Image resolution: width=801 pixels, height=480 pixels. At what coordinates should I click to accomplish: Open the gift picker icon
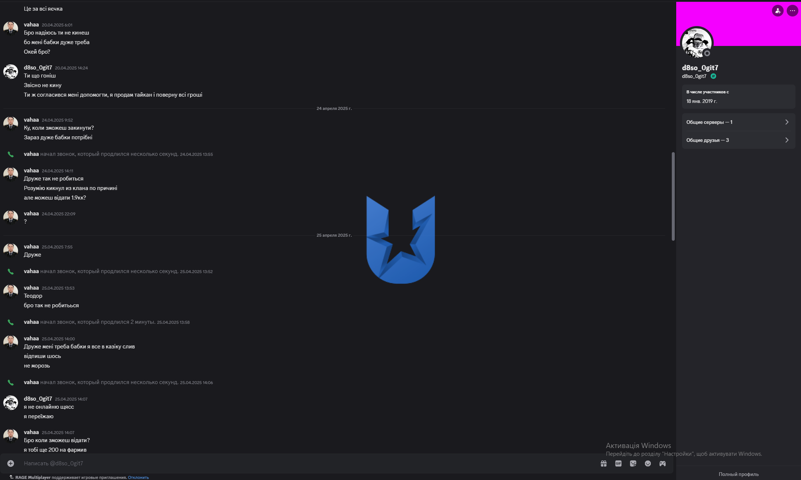point(604,463)
